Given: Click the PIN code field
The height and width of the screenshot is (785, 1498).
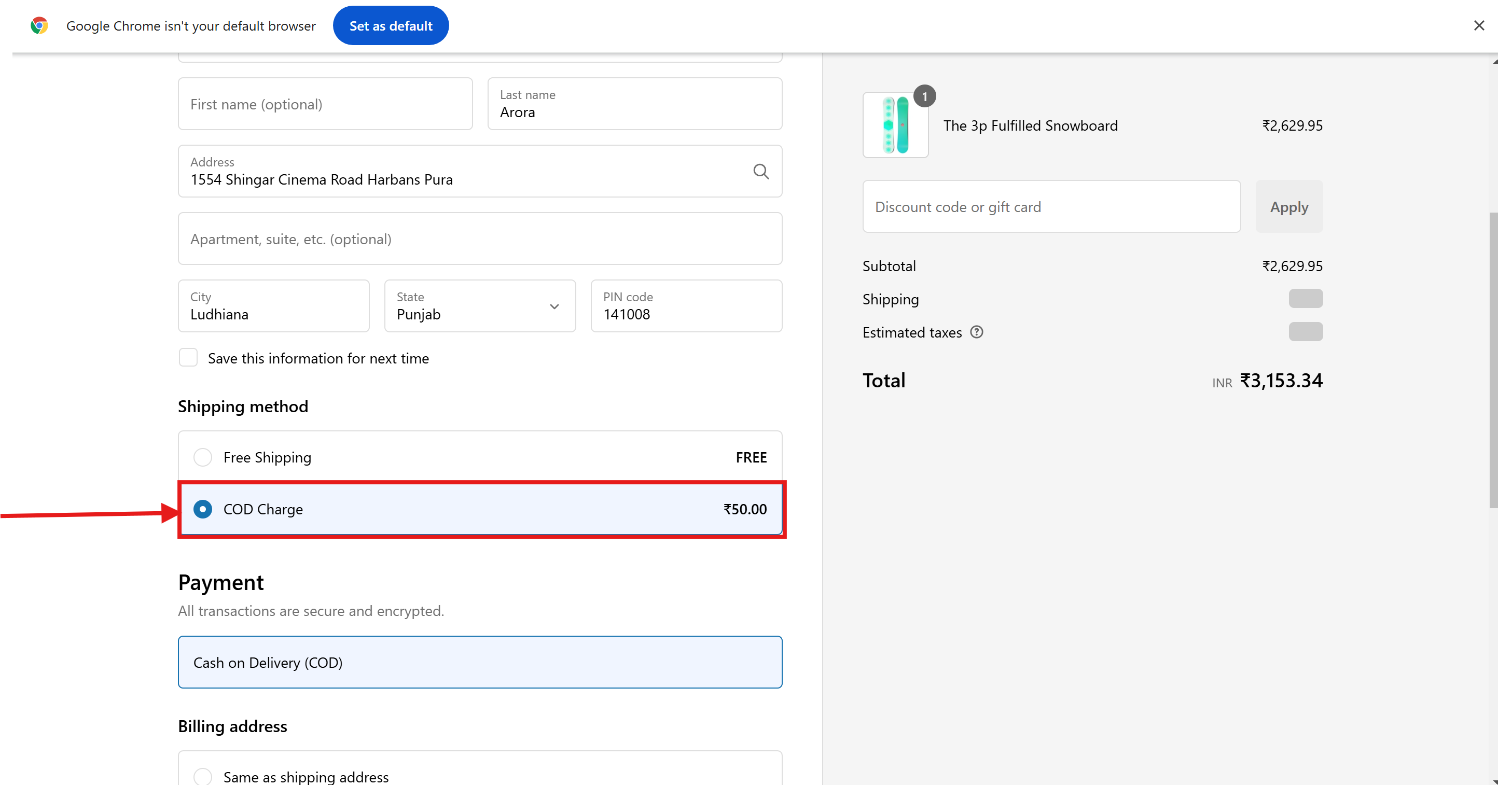Looking at the screenshot, I should coord(686,306).
